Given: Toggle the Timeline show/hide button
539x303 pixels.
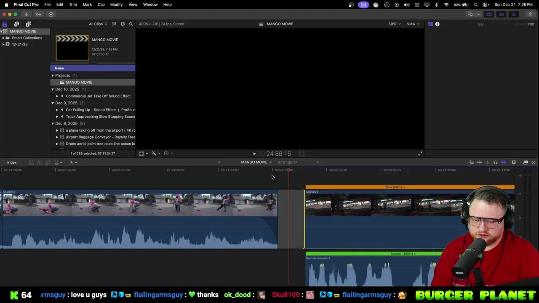Looking at the screenshot, I should pyautogui.click(x=501, y=14).
